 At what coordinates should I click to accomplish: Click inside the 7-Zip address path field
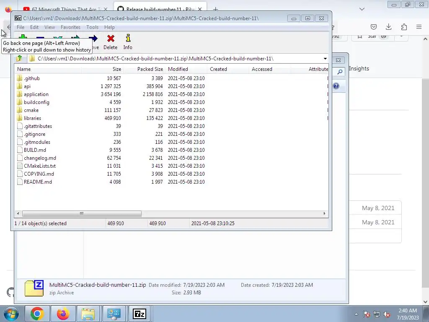(175, 59)
